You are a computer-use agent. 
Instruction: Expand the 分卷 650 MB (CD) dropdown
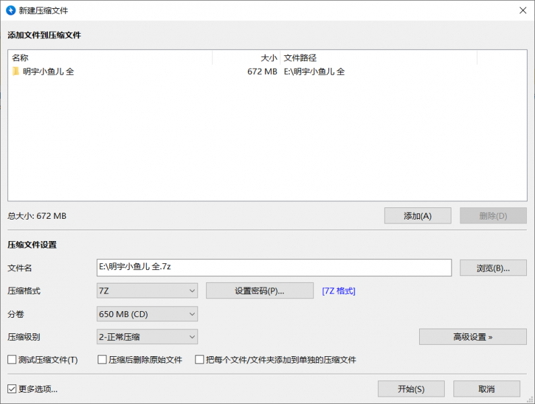(148, 314)
